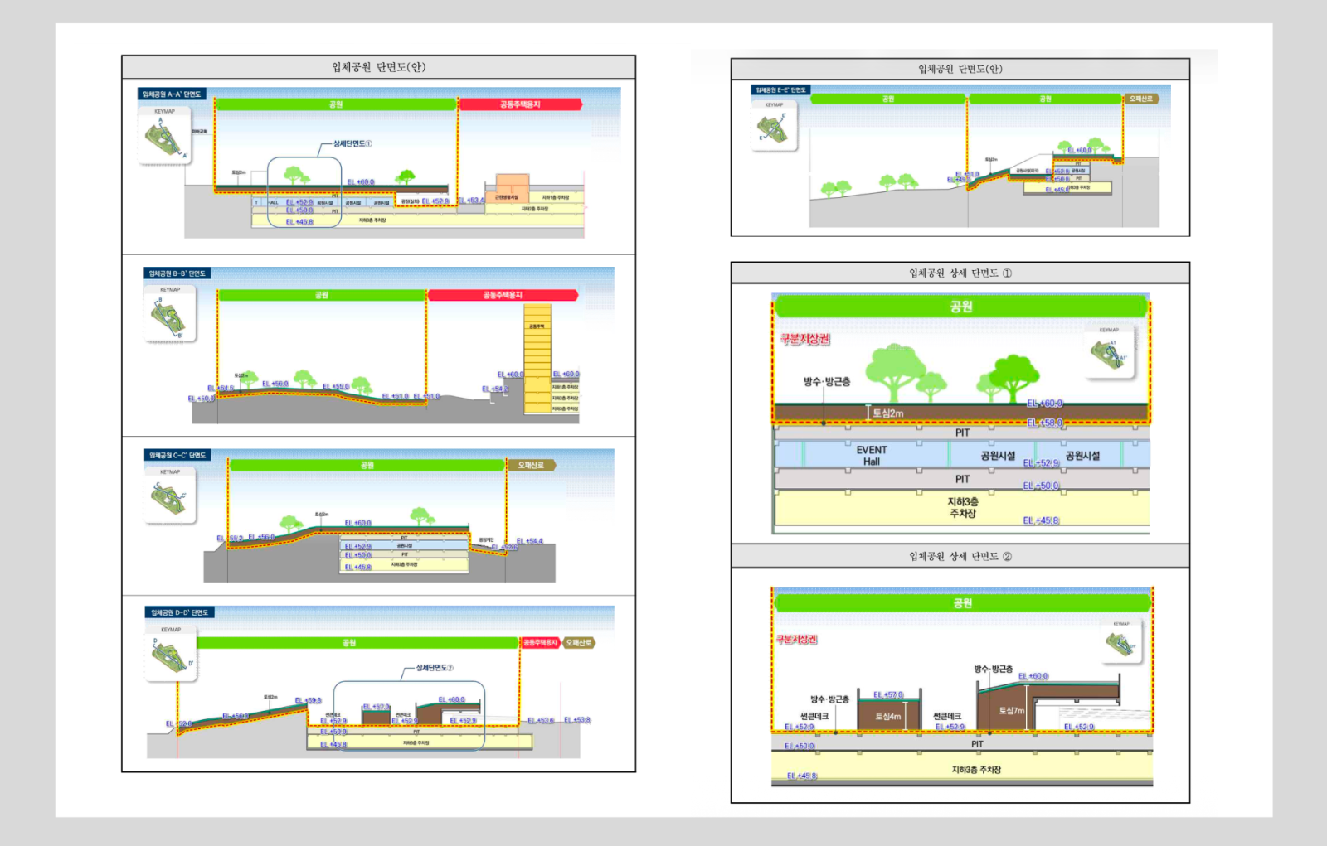The width and height of the screenshot is (1327, 846).
Task: Select the EVENT Hall block in detail ①
Action: (x=872, y=455)
